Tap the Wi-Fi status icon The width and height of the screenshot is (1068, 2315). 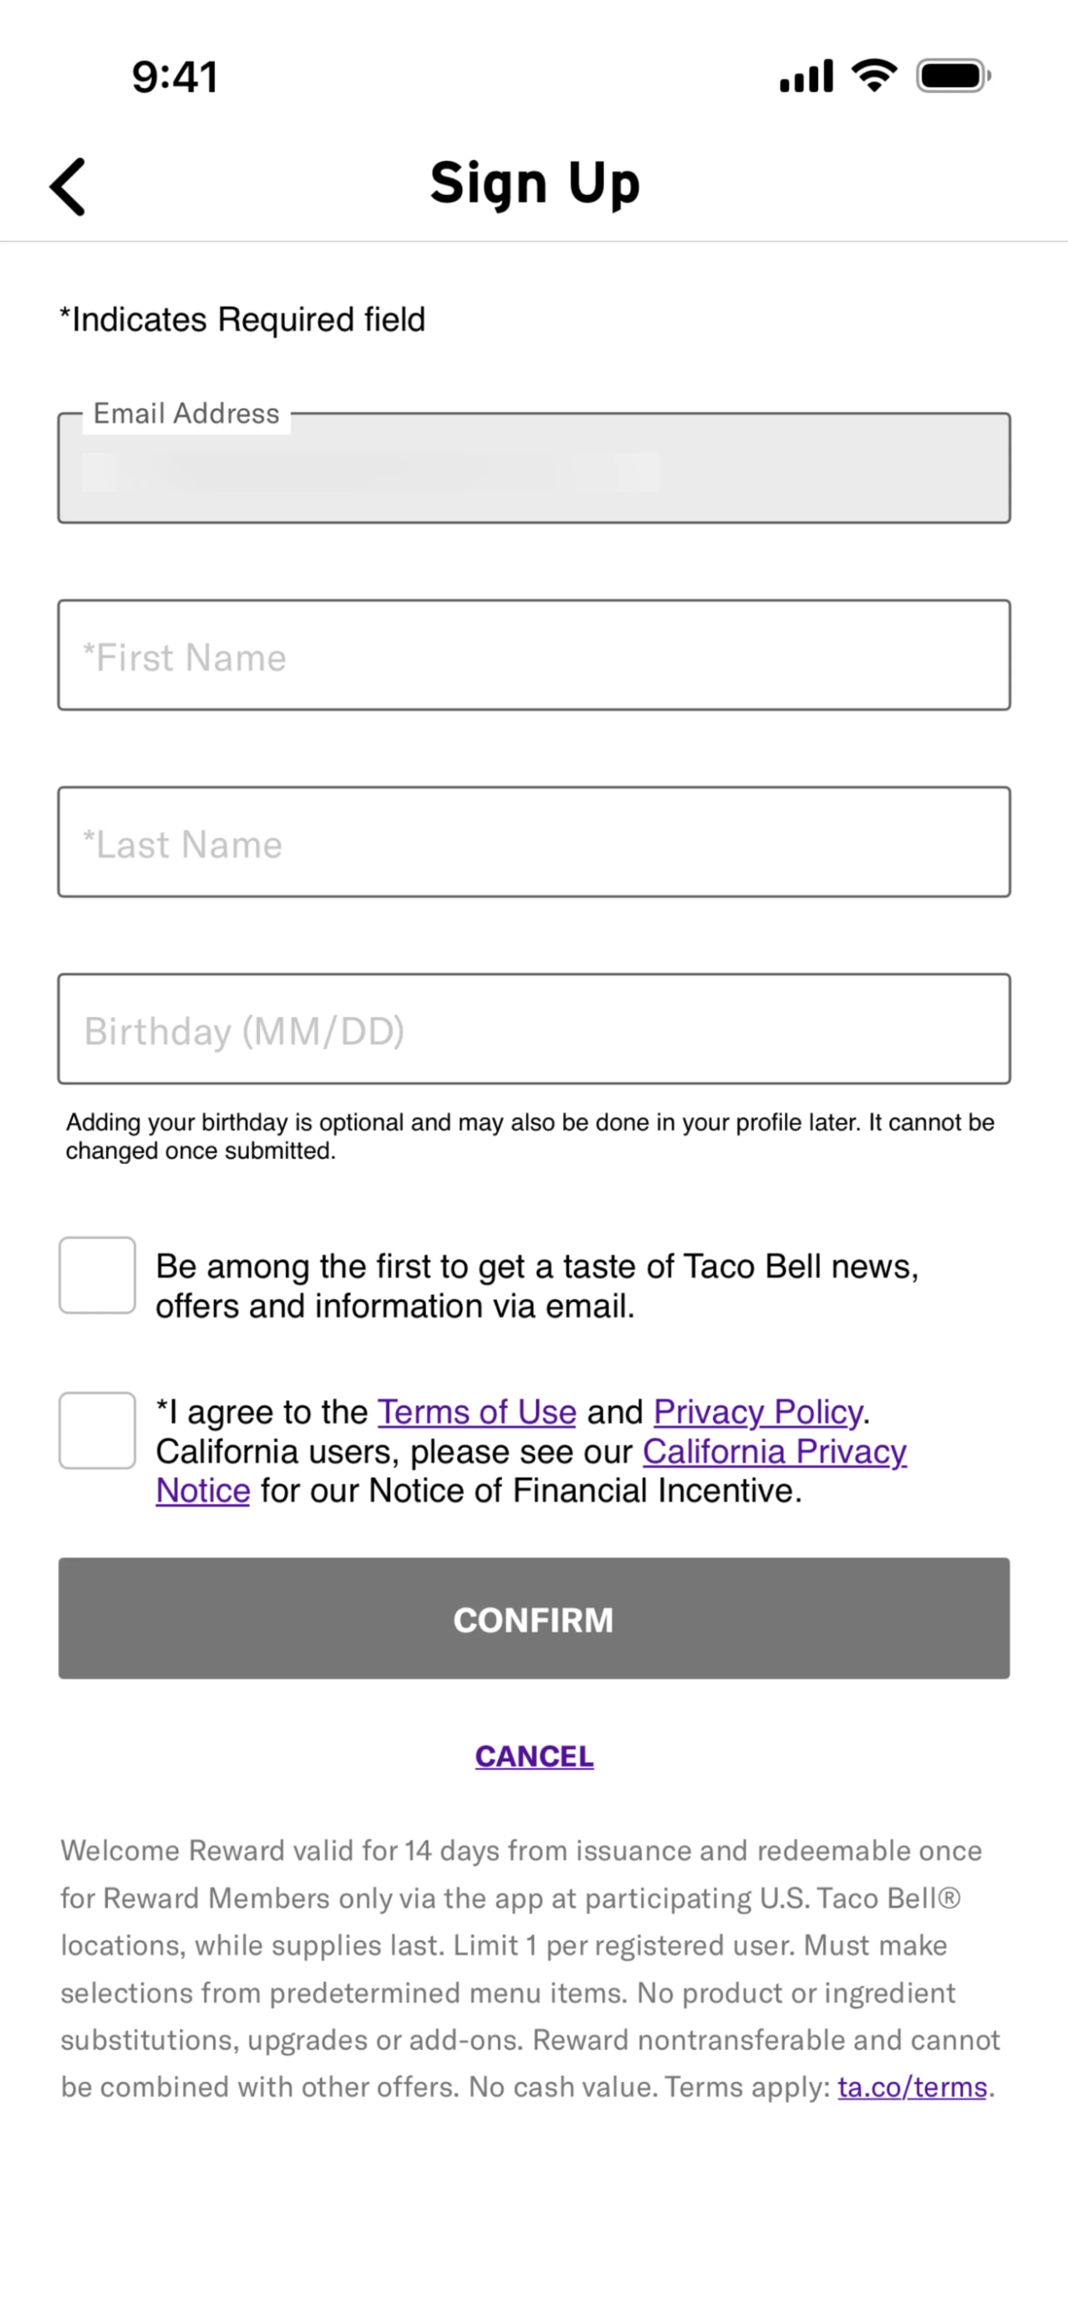pyautogui.click(x=874, y=76)
